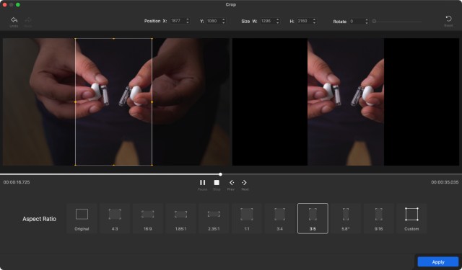Screen dimensions: 462x270
Task: Click the current time 00:00:16.725
Action: (17, 182)
